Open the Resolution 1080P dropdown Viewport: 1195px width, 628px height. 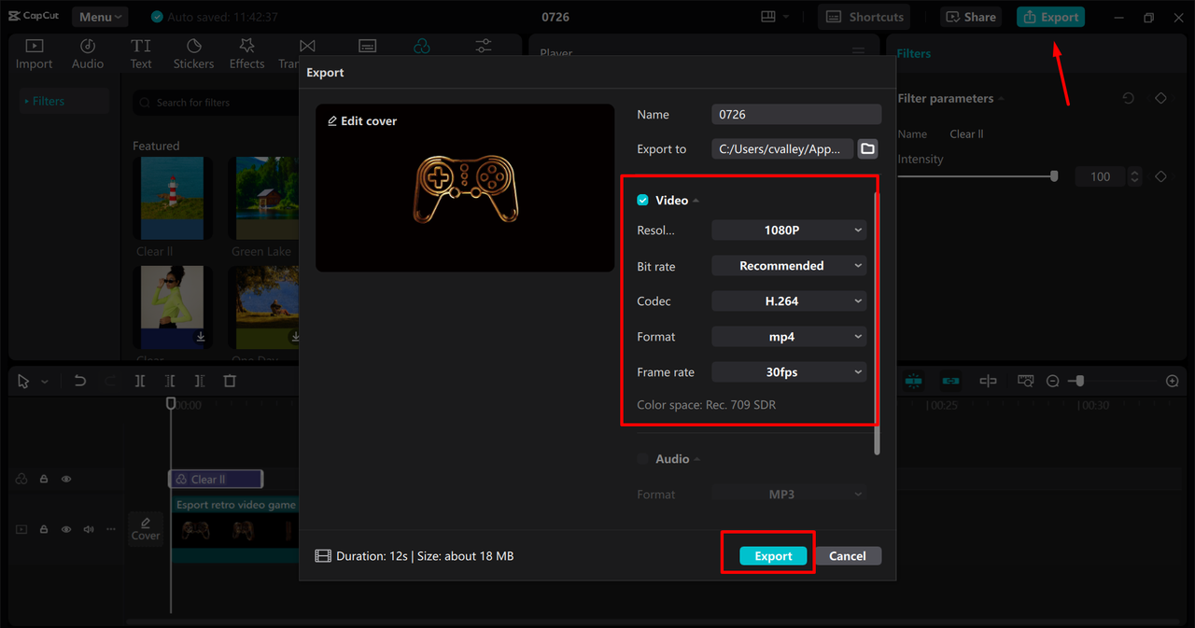[789, 230]
